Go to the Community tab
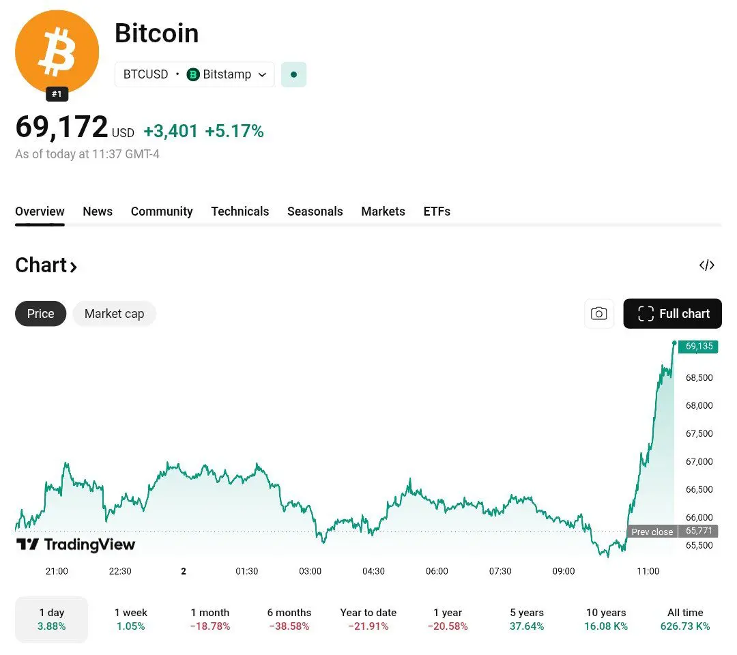 (x=162, y=212)
